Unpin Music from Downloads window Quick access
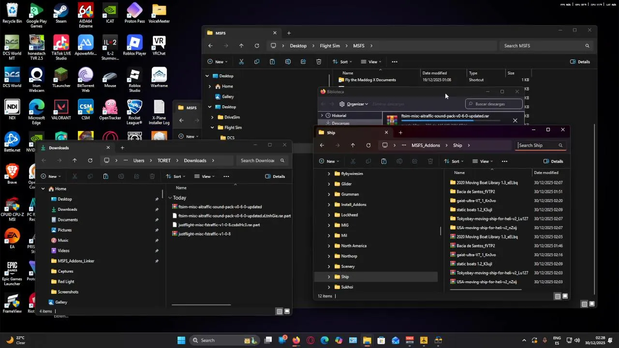The image size is (619, 348). tap(157, 240)
